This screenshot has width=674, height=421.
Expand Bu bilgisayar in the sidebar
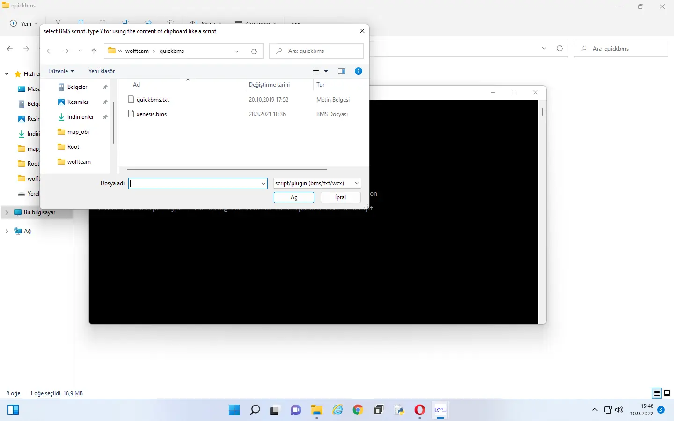tap(6, 212)
